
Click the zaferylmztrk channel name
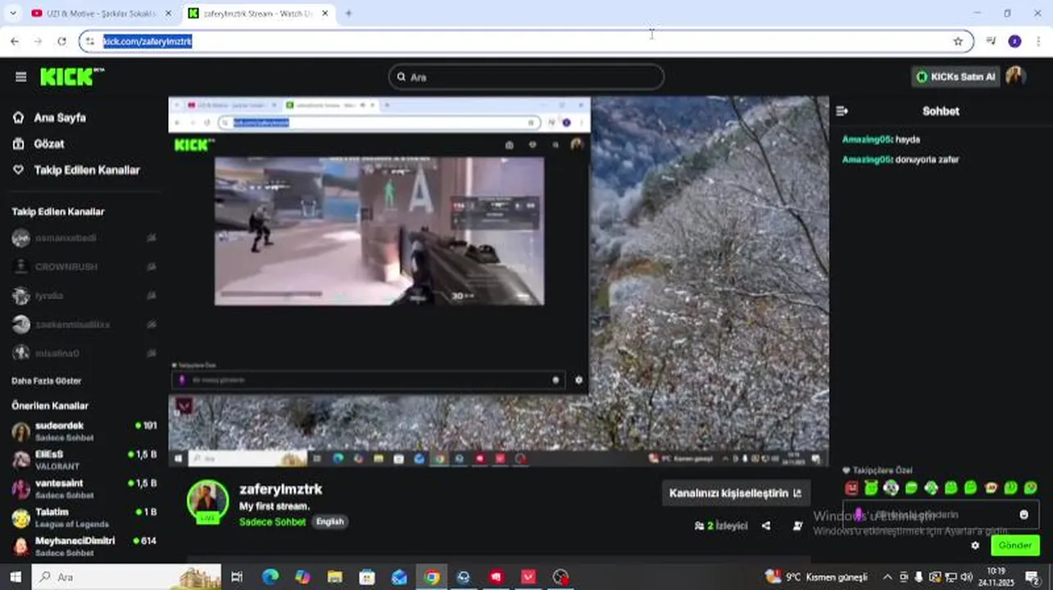[x=280, y=489]
